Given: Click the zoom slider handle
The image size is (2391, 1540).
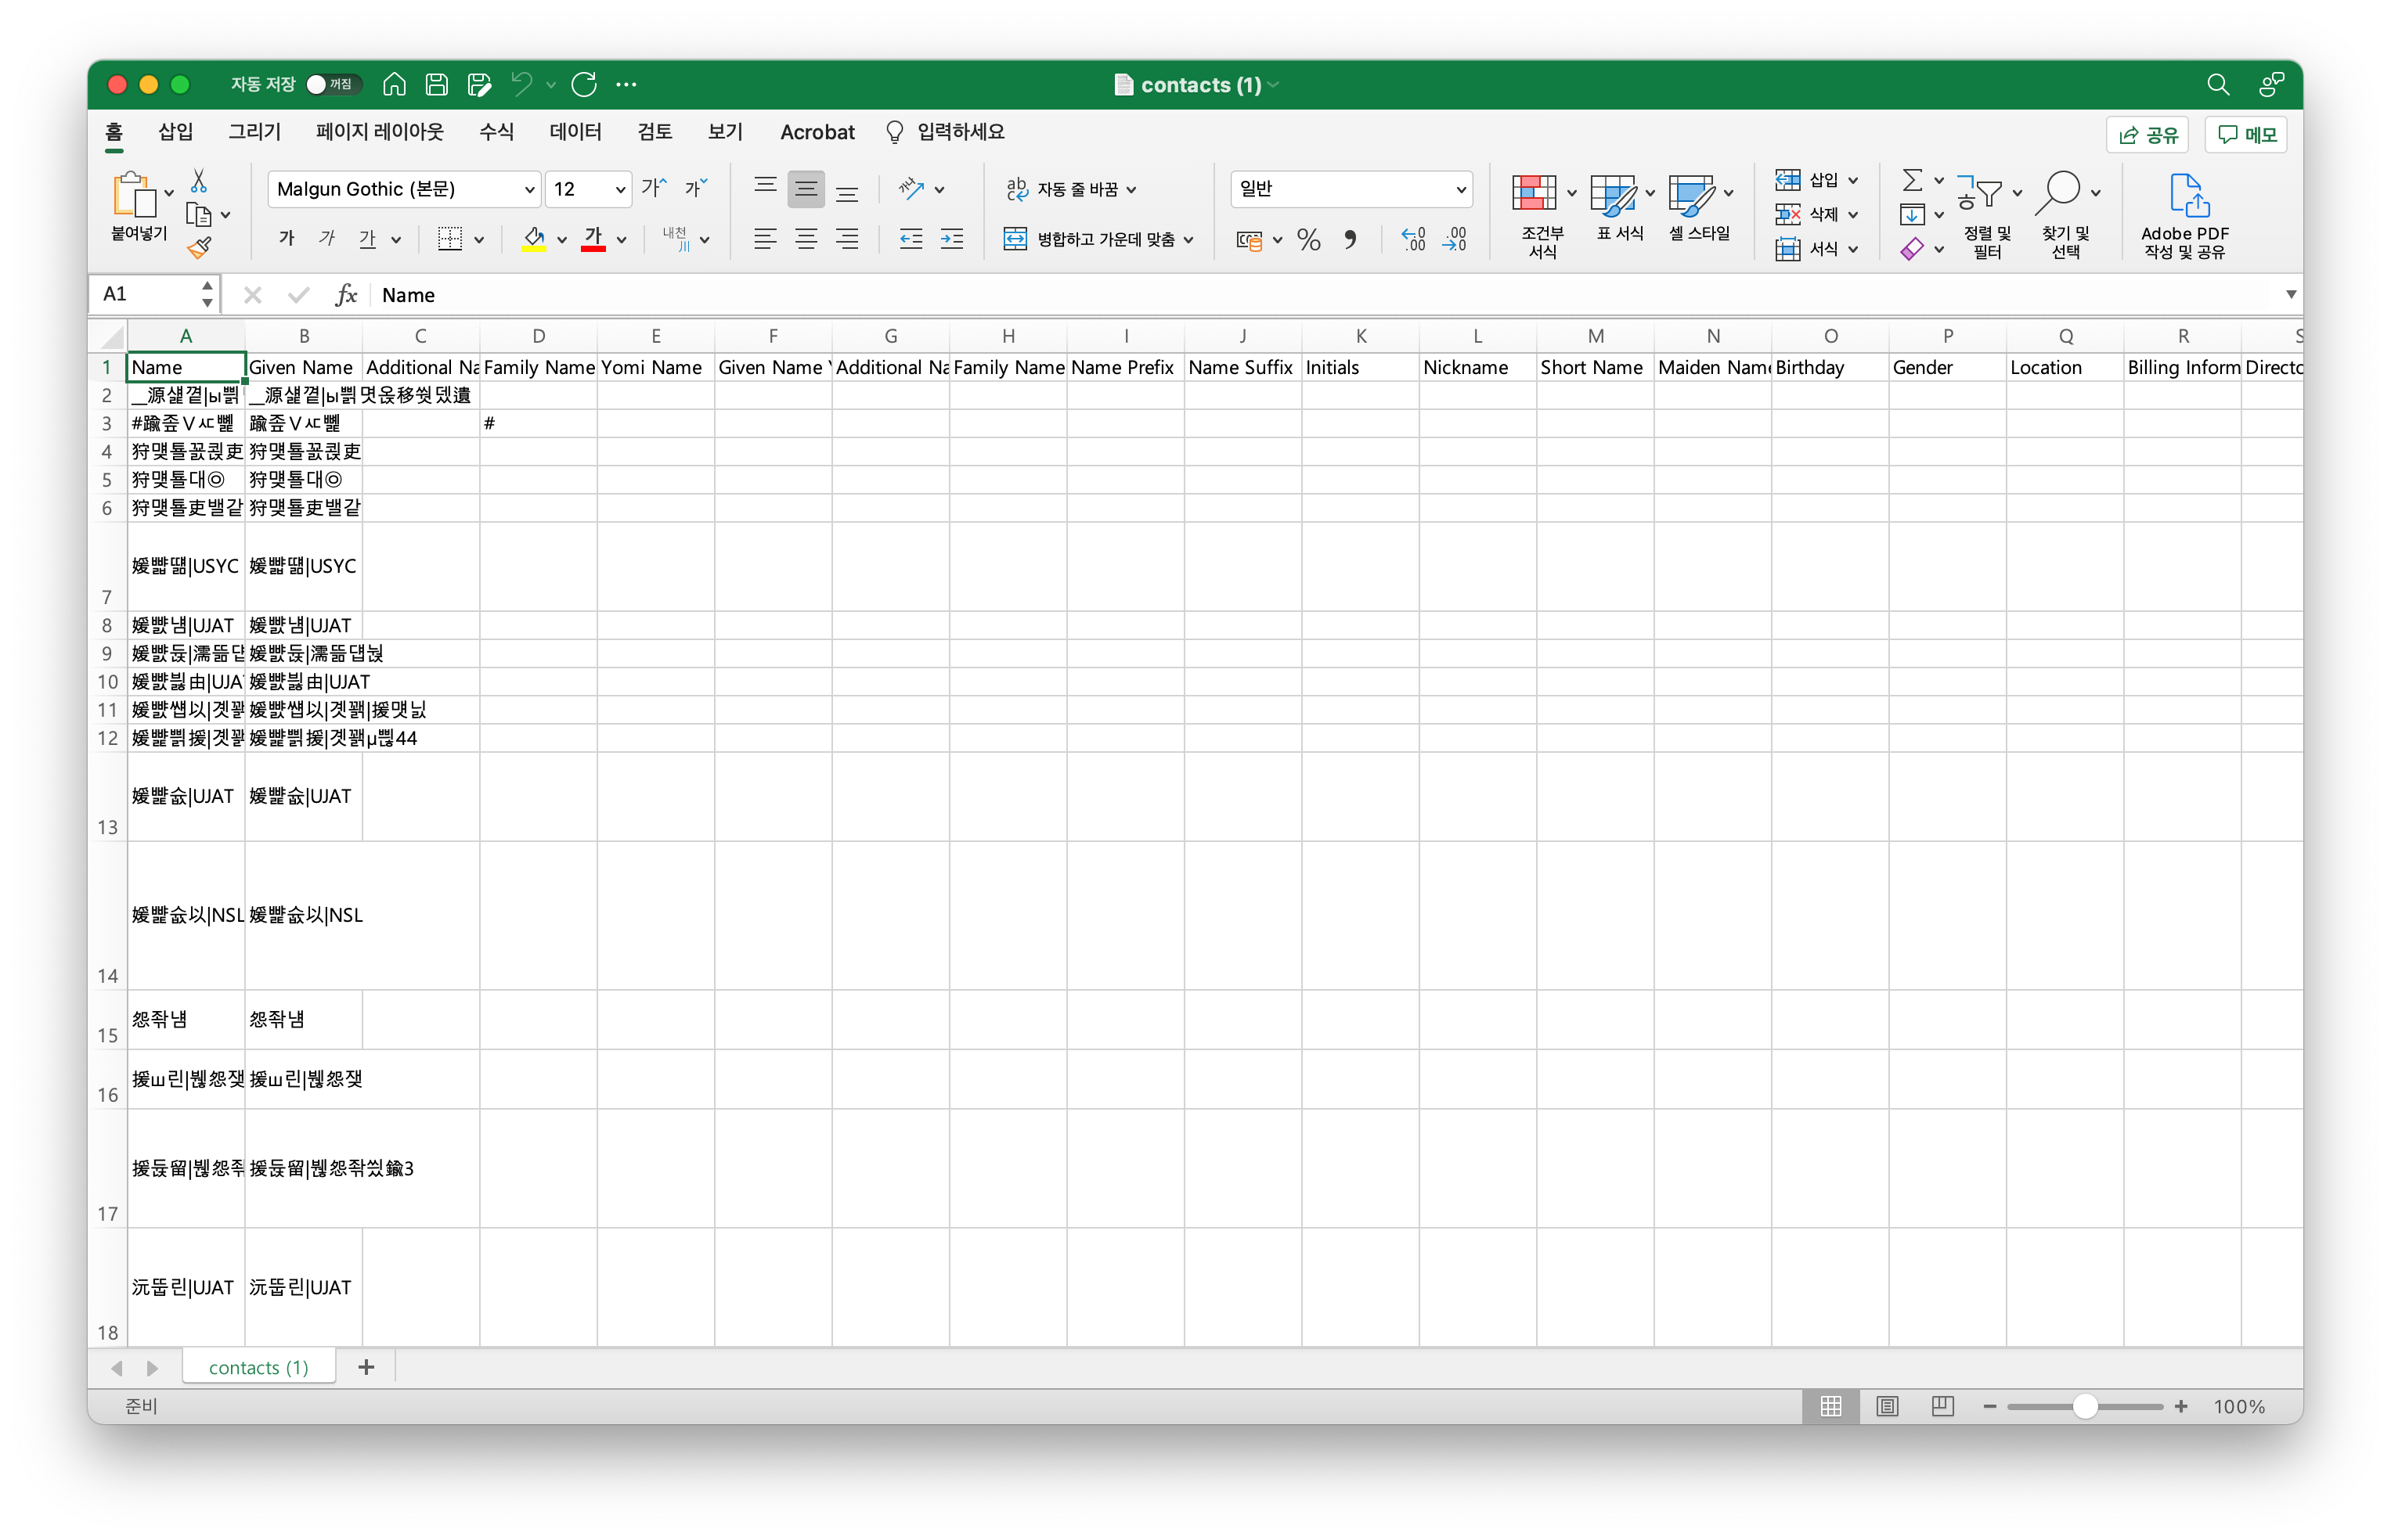Looking at the screenshot, I should point(2085,1406).
